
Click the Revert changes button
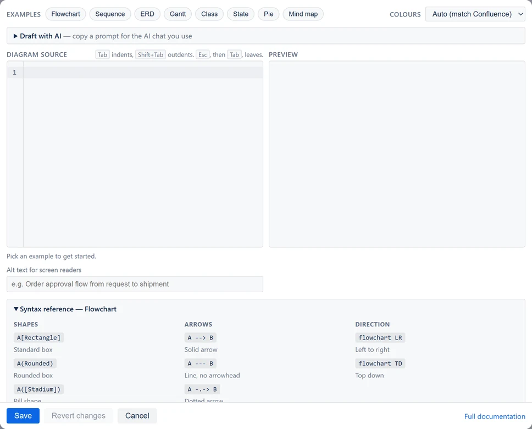(79, 416)
